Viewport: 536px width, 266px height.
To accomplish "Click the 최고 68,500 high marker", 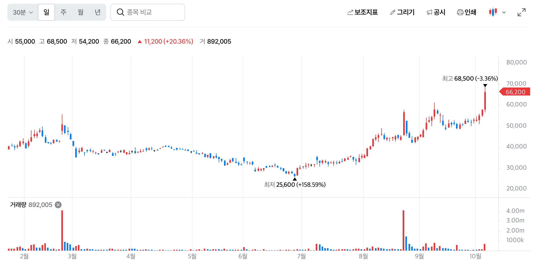I will point(470,78).
